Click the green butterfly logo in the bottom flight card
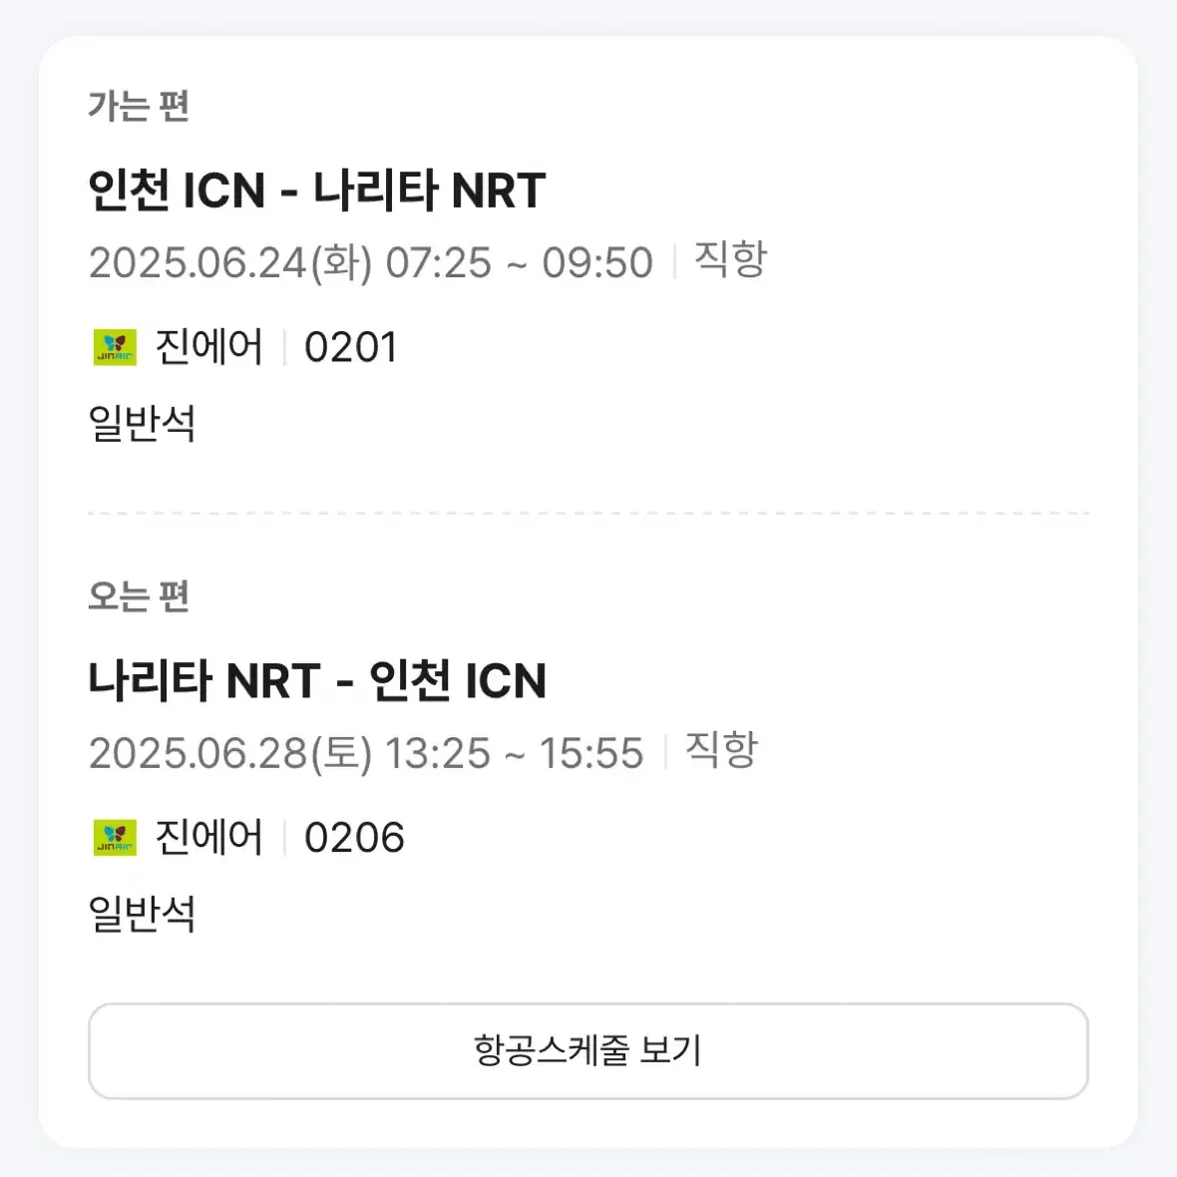1177x1177 pixels. pyautogui.click(x=112, y=838)
